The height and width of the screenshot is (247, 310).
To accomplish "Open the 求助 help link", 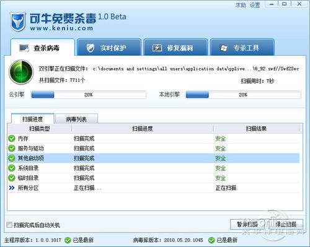I will [x=241, y=5].
